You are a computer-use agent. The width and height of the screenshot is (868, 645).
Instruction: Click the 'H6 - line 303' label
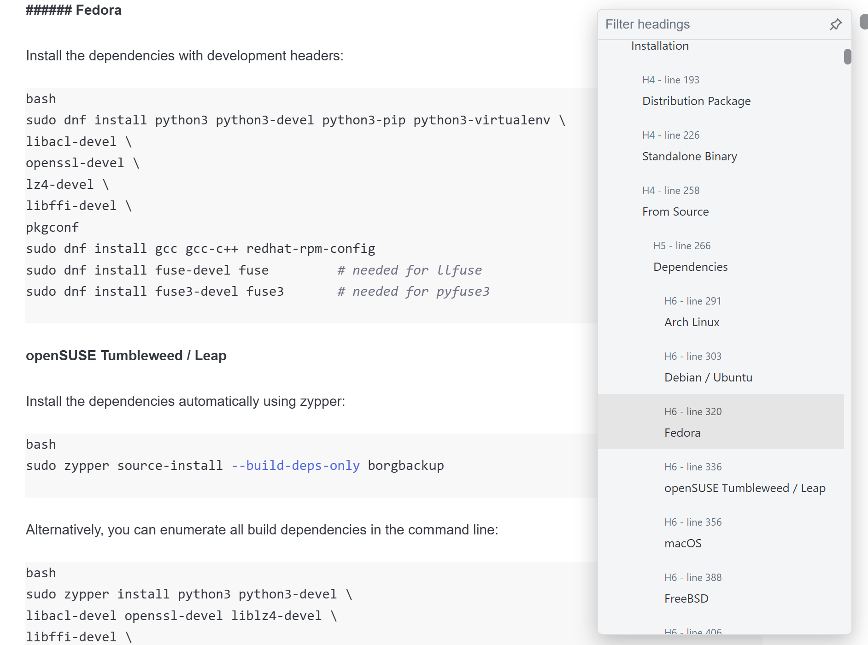pos(693,356)
